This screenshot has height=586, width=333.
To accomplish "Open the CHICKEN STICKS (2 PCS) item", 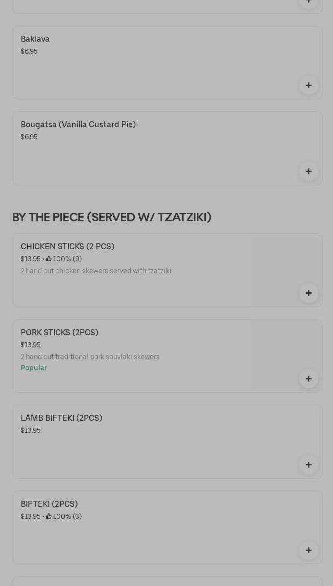I will pos(67,247).
